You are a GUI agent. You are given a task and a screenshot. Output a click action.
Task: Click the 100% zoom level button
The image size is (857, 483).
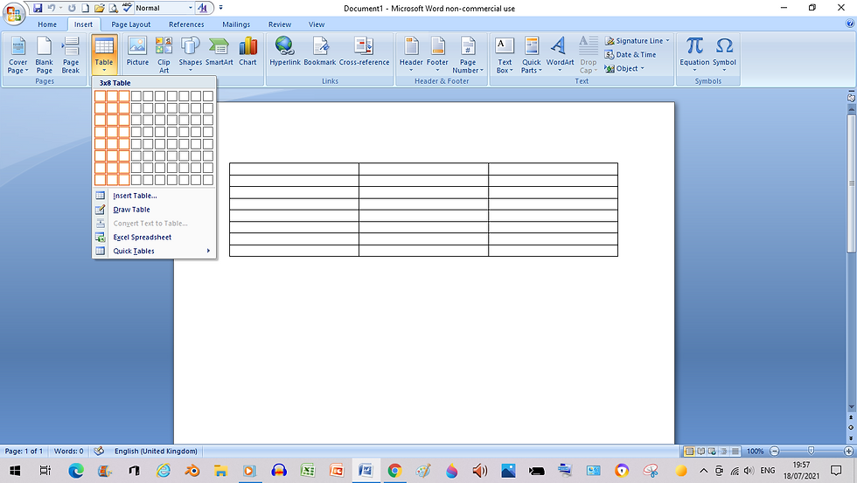coord(756,452)
